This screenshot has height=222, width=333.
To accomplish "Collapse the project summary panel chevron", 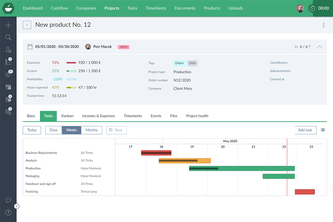I will coord(319,47).
